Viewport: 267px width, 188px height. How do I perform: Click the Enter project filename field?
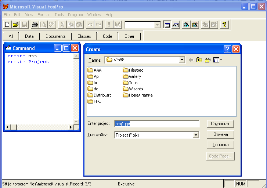157,124
